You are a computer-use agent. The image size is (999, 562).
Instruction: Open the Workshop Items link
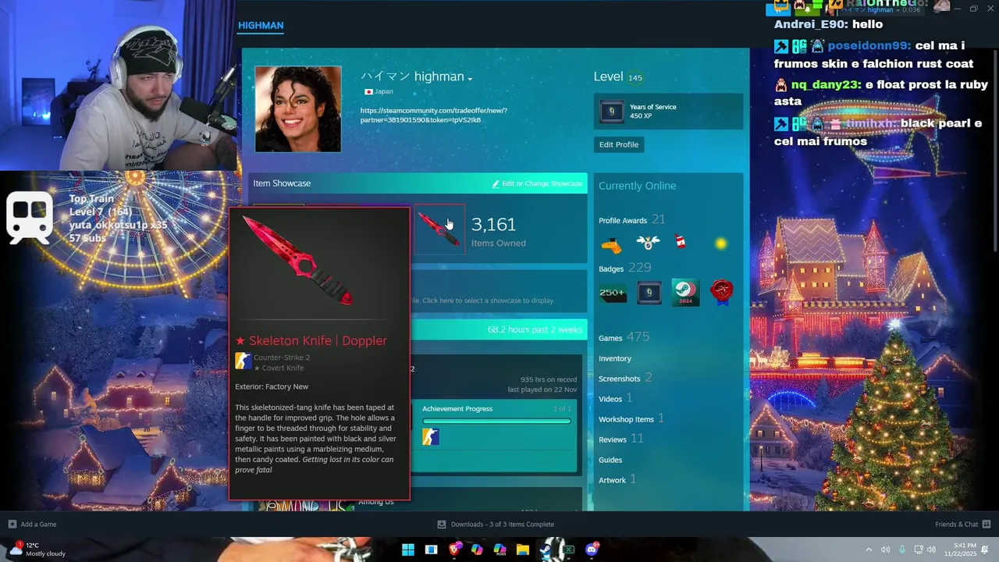point(626,419)
